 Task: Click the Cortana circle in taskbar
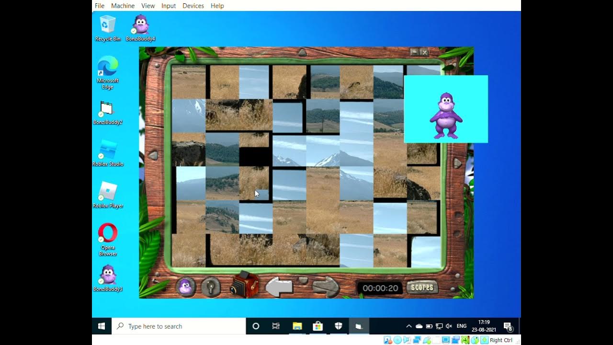256,326
